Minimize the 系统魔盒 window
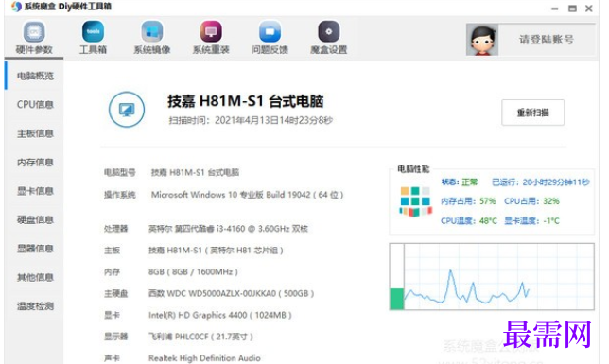The width and height of the screenshot is (609, 364). pos(554,9)
